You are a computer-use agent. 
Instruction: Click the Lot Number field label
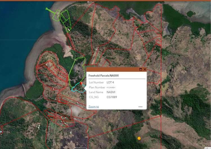point(97,83)
